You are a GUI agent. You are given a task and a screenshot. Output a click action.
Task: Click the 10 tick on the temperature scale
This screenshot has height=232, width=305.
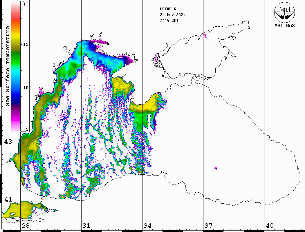tap(26, 88)
